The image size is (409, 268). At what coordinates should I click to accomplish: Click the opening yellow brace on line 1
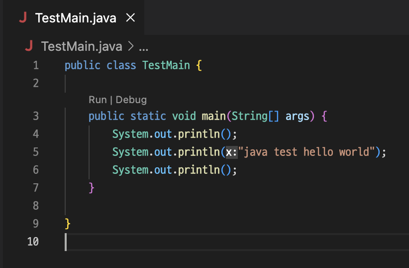coord(199,65)
